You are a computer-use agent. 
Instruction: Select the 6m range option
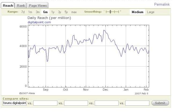click(x=45, y=12)
